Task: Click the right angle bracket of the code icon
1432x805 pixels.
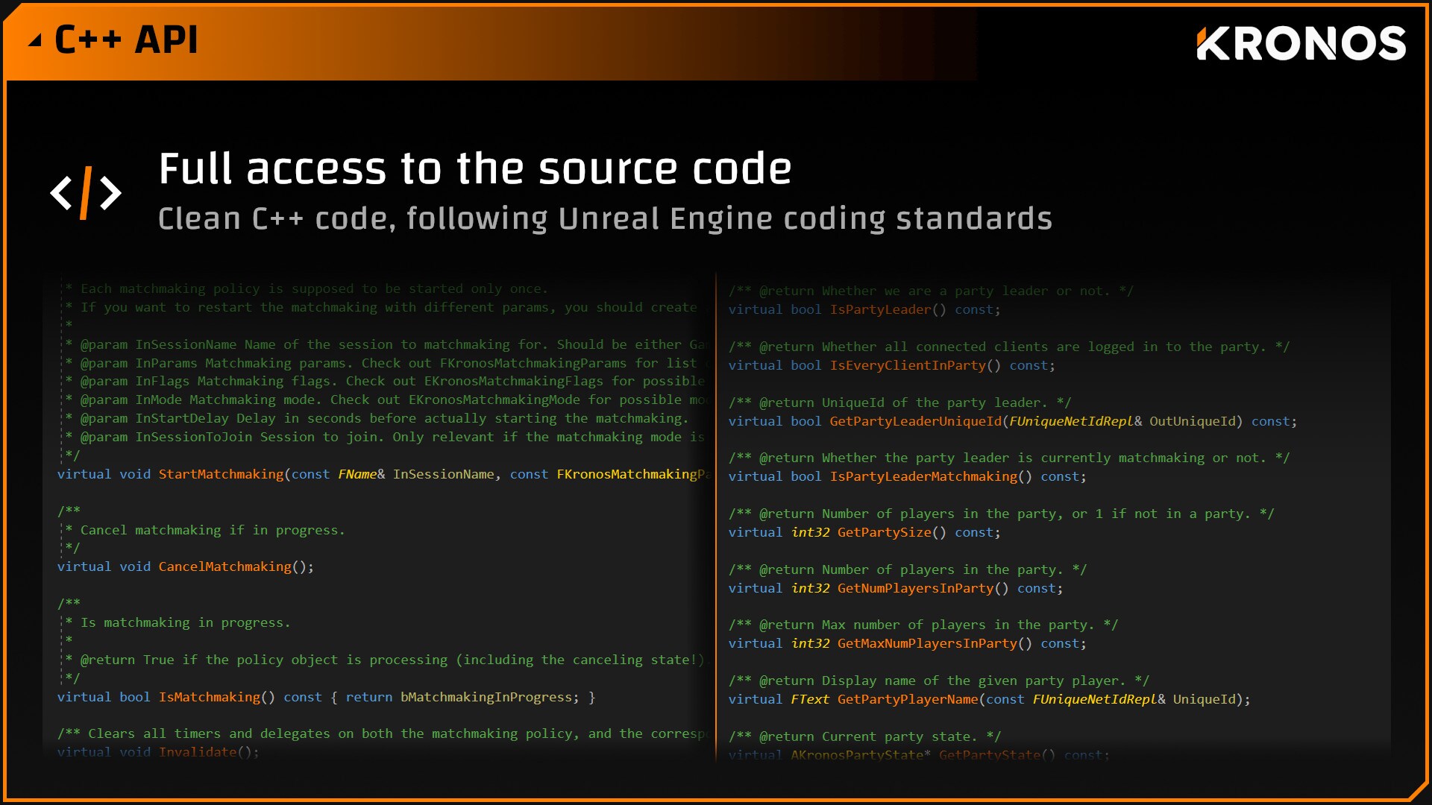Action: tap(109, 192)
